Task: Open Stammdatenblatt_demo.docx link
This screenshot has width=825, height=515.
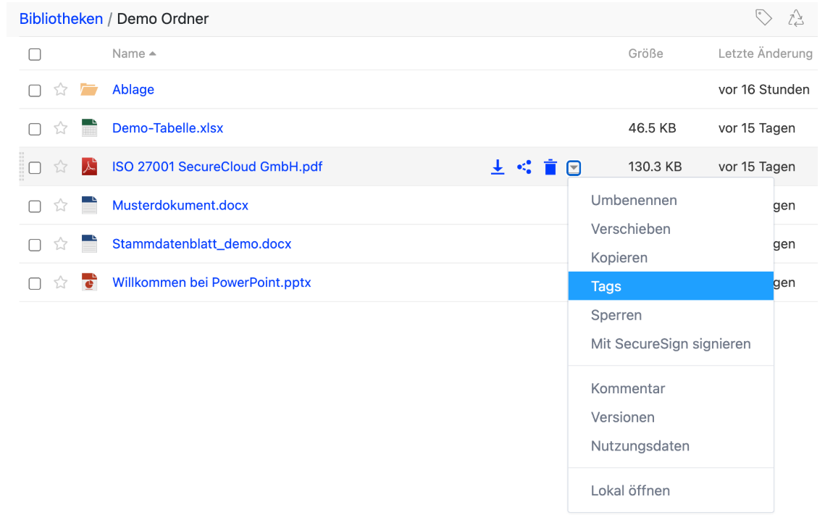Action: pyautogui.click(x=201, y=244)
